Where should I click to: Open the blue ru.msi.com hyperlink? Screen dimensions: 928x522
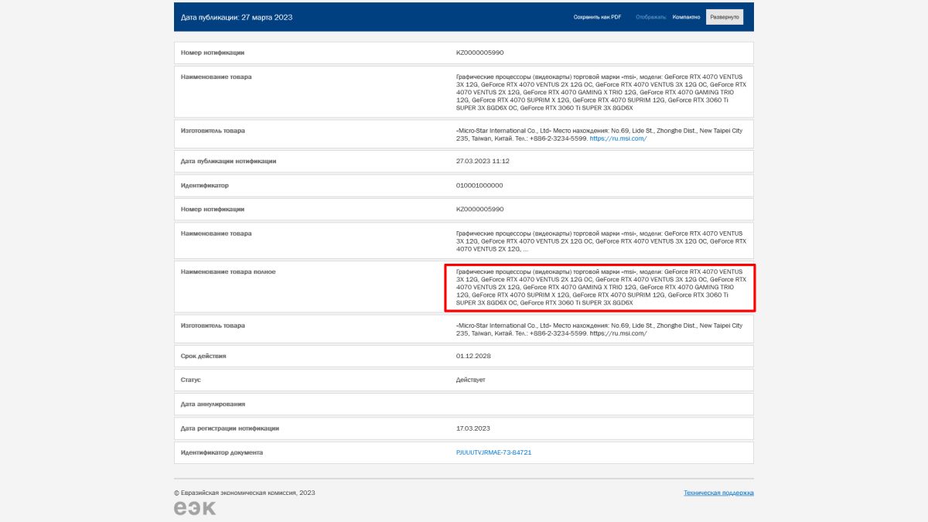click(618, 138)
